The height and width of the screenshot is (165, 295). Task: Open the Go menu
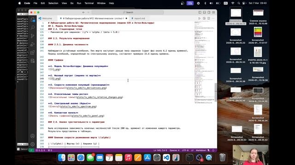point(72,3)
